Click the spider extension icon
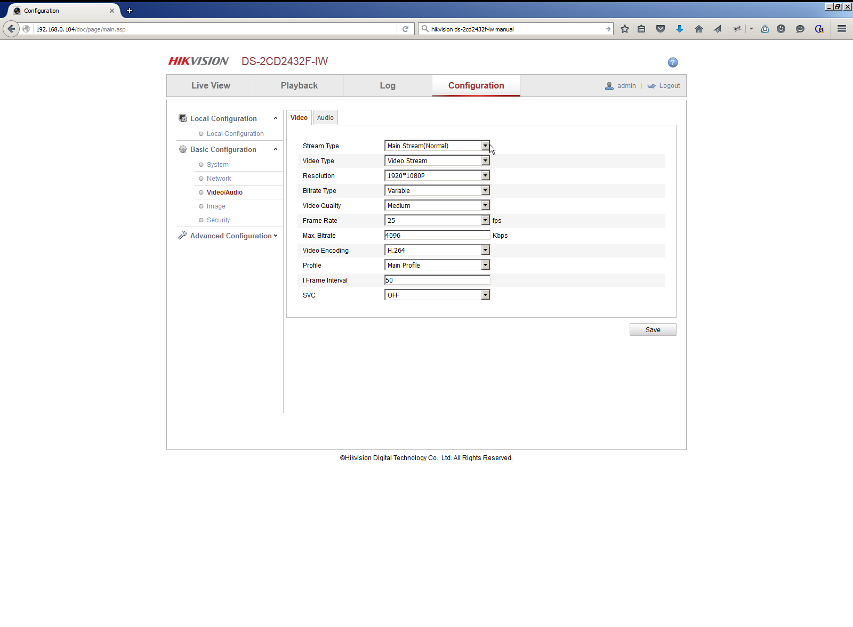 (737, 29)
